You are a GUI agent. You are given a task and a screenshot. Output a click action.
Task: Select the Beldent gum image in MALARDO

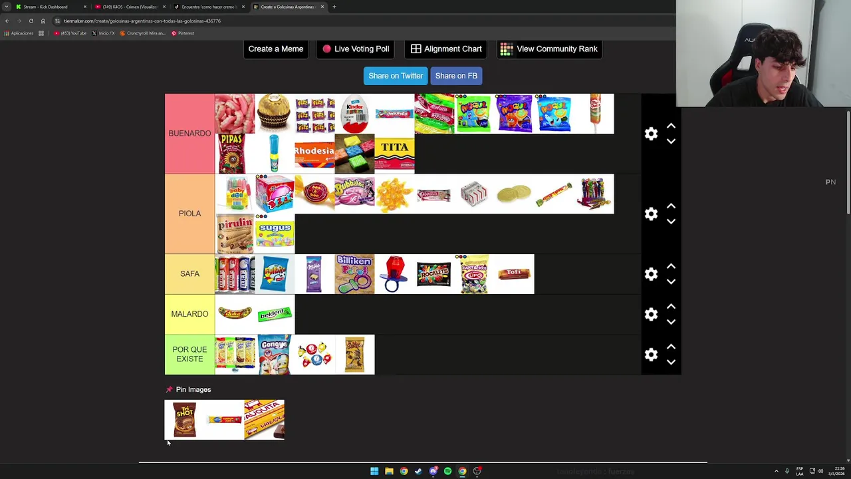(x=275, y=314)
